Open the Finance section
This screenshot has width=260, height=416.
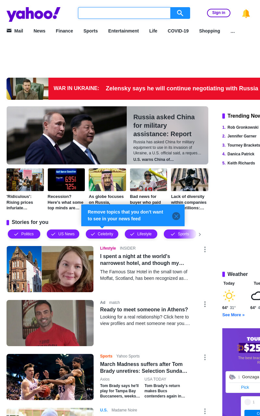(x=64, y=31)
